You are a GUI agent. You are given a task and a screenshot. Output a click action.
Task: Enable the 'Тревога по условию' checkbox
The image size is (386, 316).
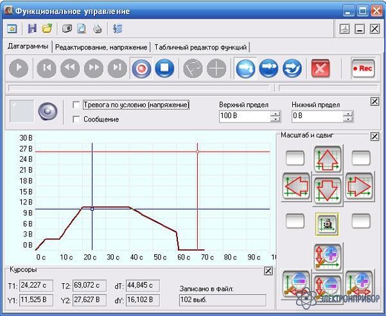click(76, 105)
